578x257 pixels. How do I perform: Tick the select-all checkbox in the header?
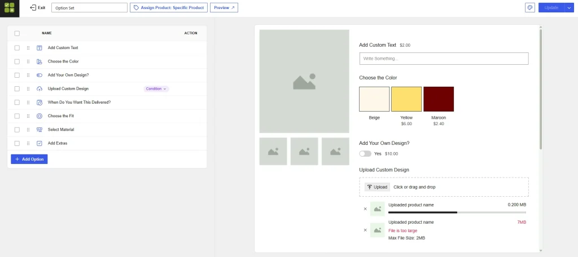[x=17, y=33]
